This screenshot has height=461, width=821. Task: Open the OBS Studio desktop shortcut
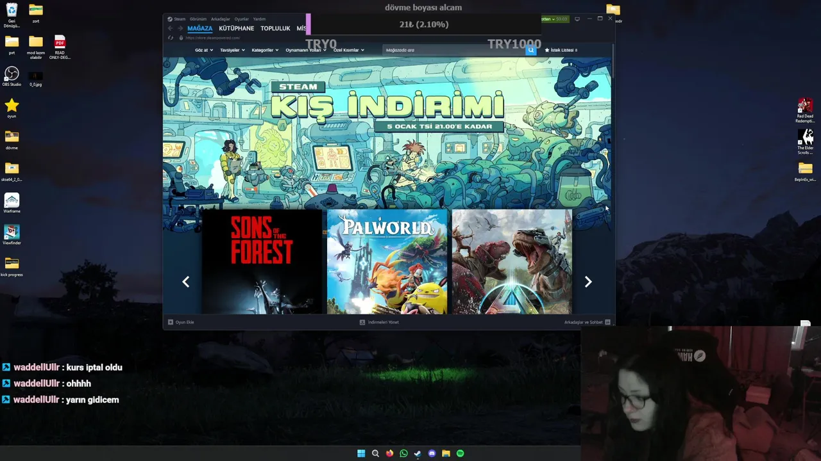(12, 76)
